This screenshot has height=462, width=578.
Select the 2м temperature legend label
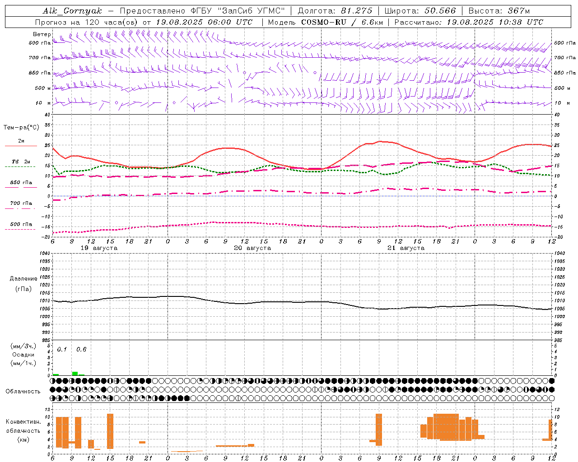21,141
